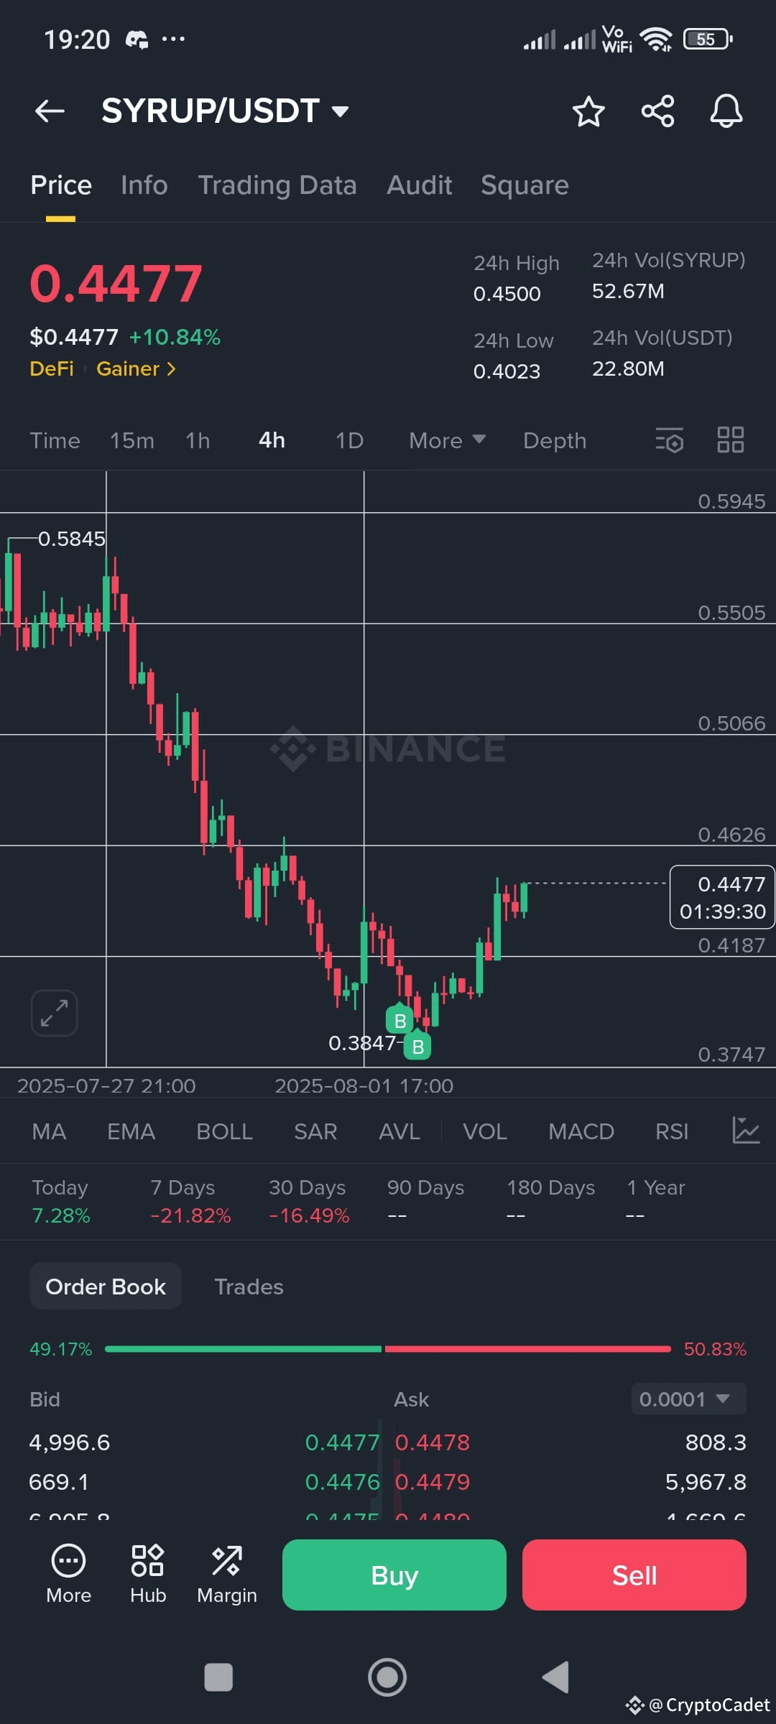This screenshot has width=776, height=1724.
Task: Expand chart to fullscreen
Action: [x=54, y=1013]
